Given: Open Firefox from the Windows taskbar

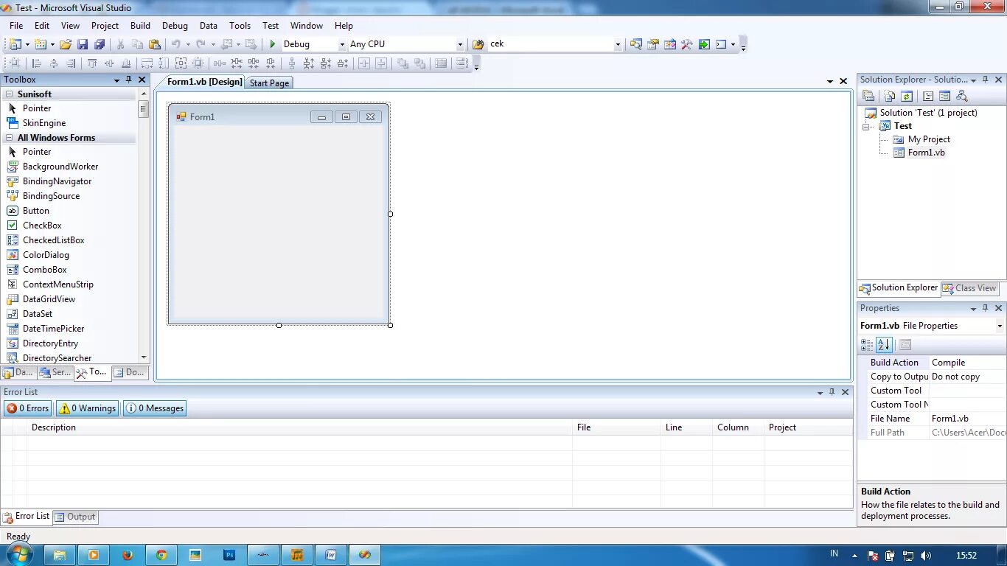Looking at the screenshot, I should pyautogui.click(x=127, y=555).
